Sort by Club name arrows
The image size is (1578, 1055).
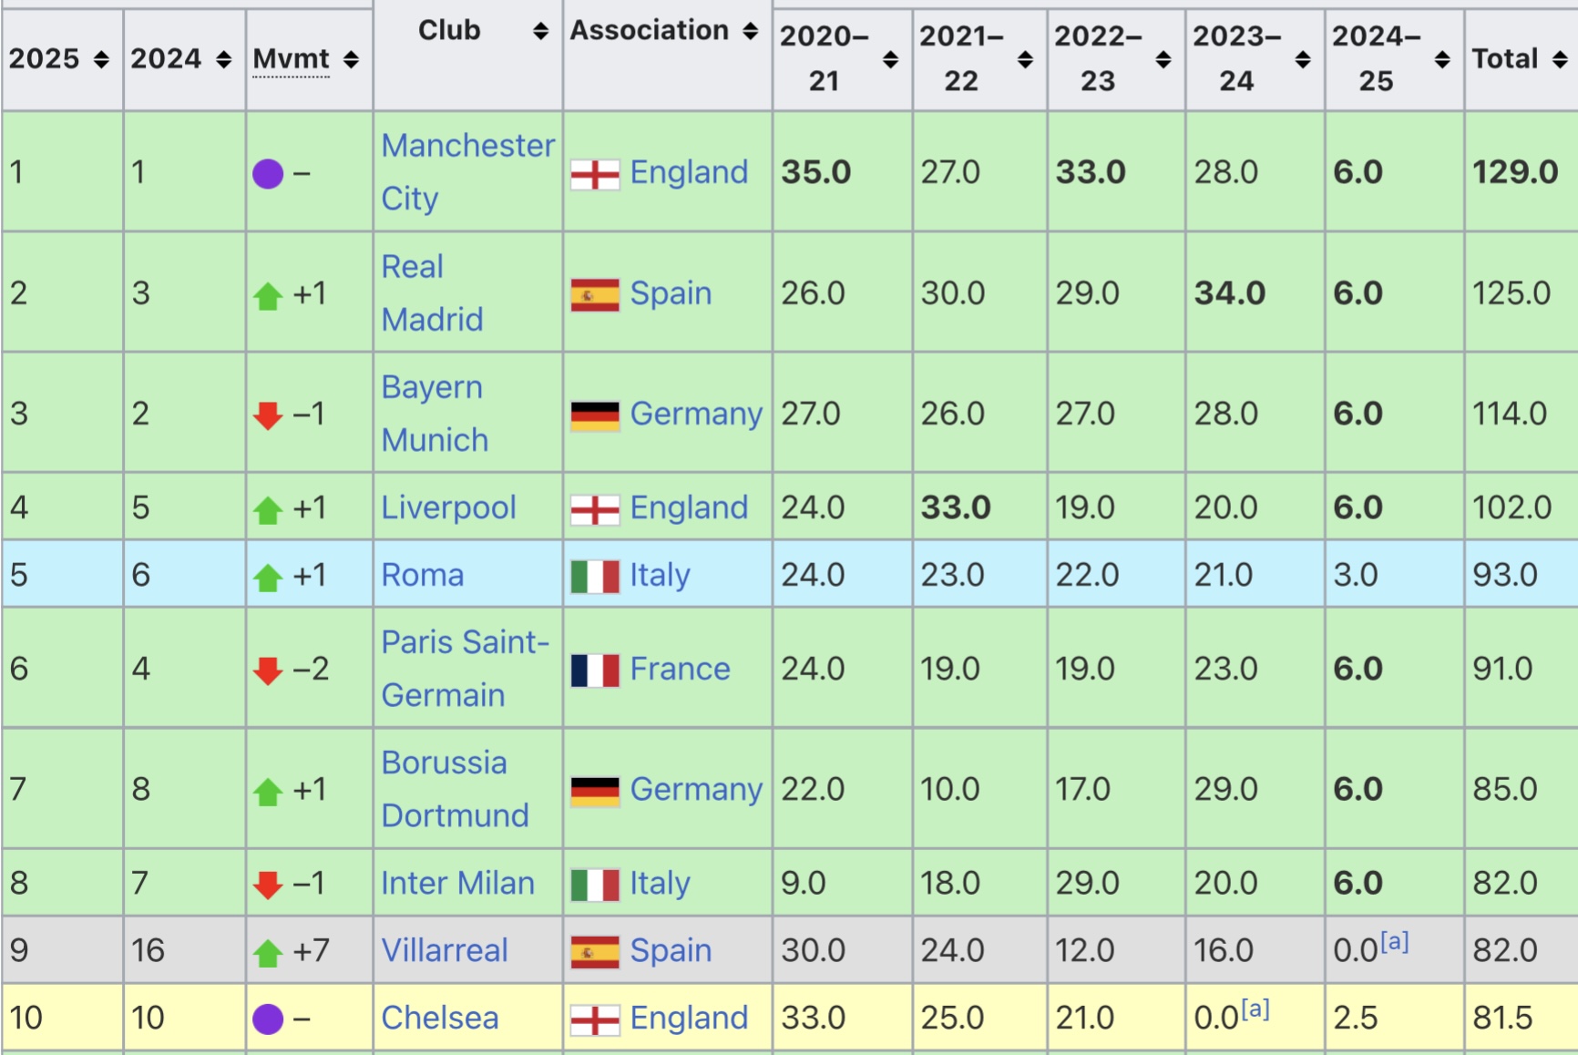click(540, 31)
